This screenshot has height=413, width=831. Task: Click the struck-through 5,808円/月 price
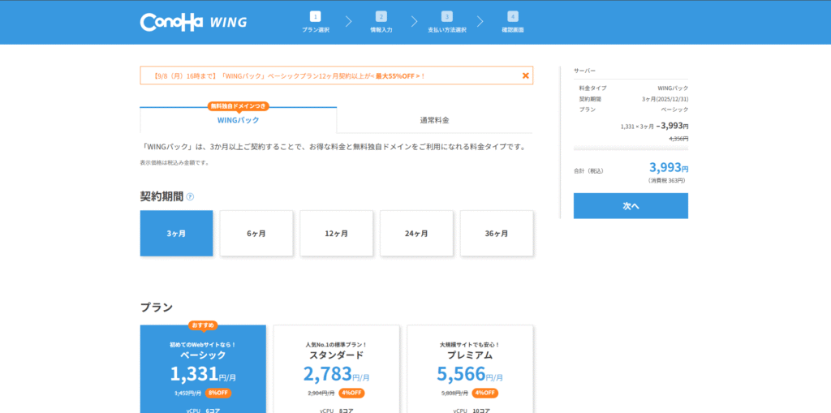(454, 394)
